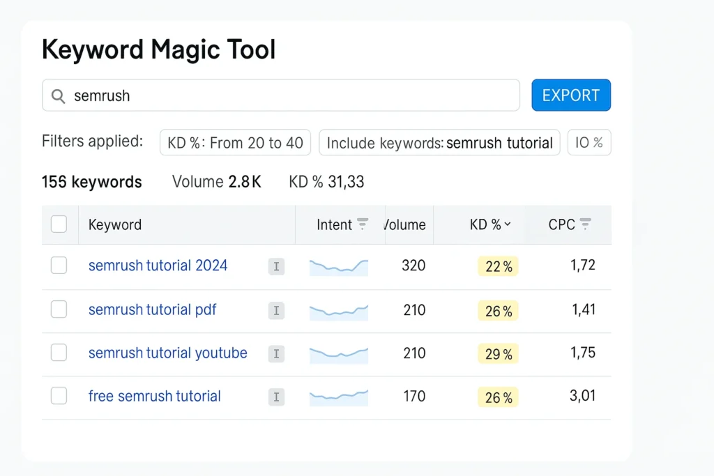The height and width of the screenshot is (476, 714).
Task: Click the CPC value 1,72
Action: (x=583, y=265)
